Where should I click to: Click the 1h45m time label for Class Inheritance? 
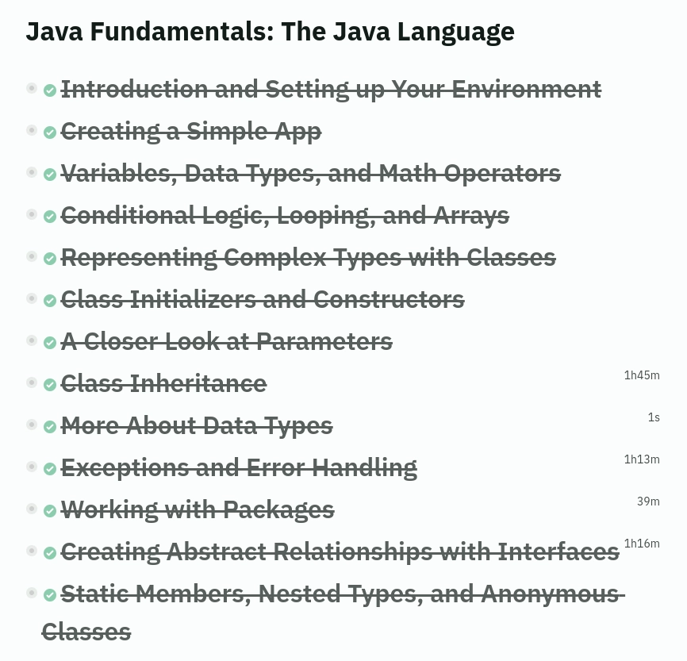click(641, 375)
